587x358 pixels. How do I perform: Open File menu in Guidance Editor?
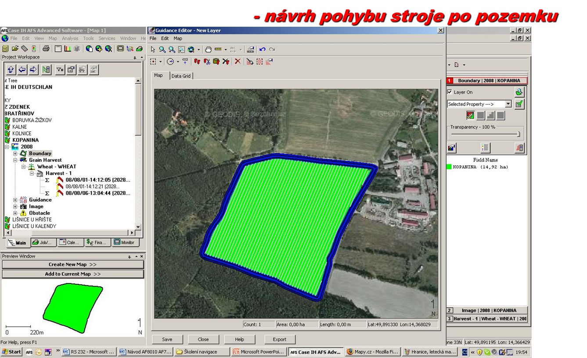point(153,39)
